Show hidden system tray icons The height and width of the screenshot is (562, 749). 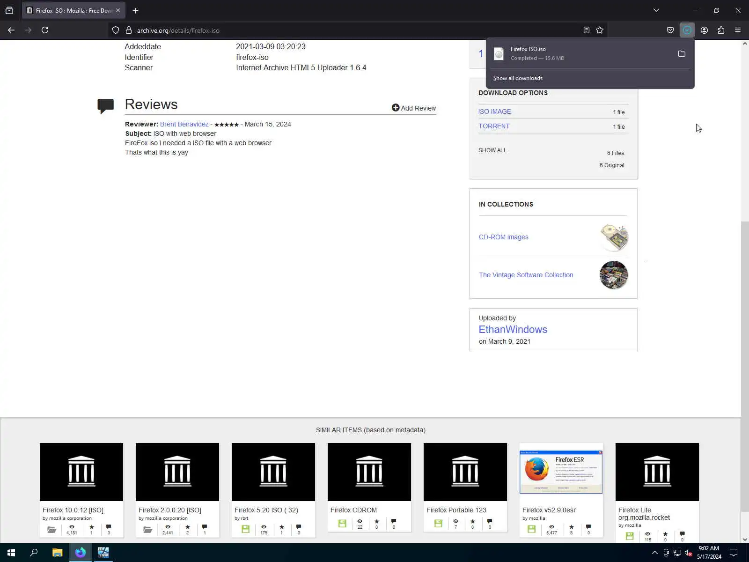click(654, 553)
